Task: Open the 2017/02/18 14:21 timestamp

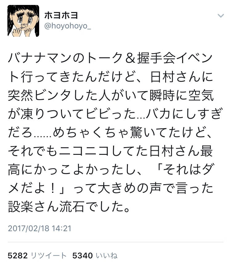Action: (39, 228)
